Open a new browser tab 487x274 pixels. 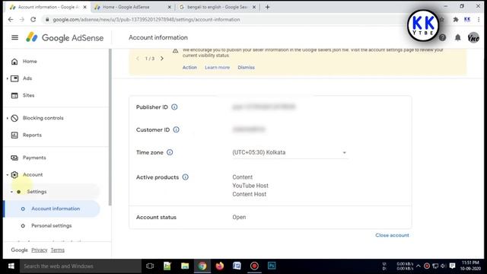coord(267,7)
